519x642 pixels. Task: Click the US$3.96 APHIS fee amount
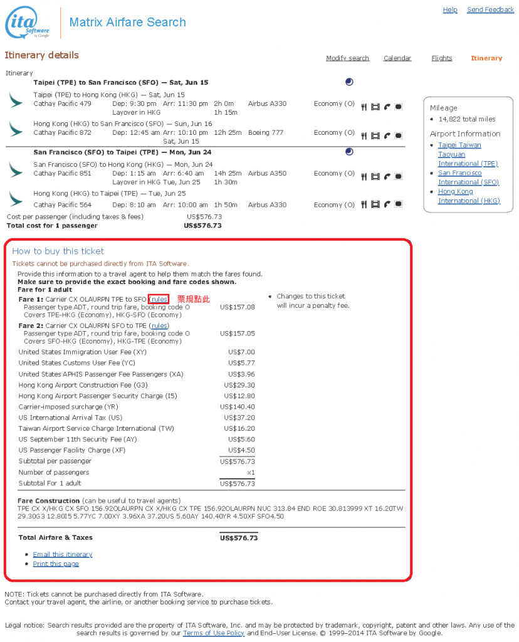pyautogui.click(x=241, y=374)
